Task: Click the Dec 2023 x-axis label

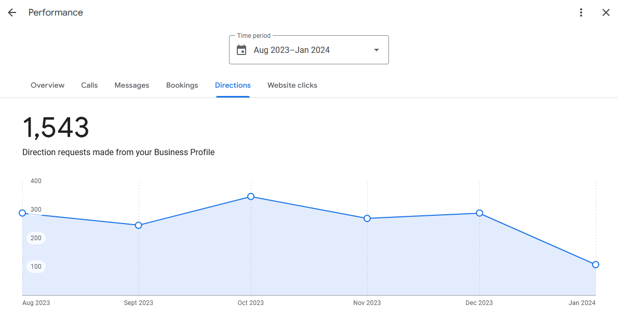Action: coord(479,303)
